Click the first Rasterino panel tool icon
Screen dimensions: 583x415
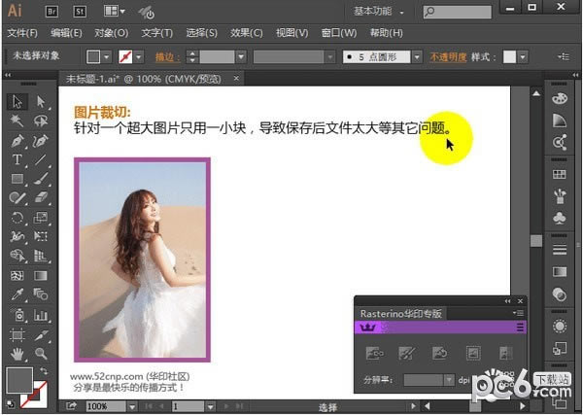click(374, 353)
